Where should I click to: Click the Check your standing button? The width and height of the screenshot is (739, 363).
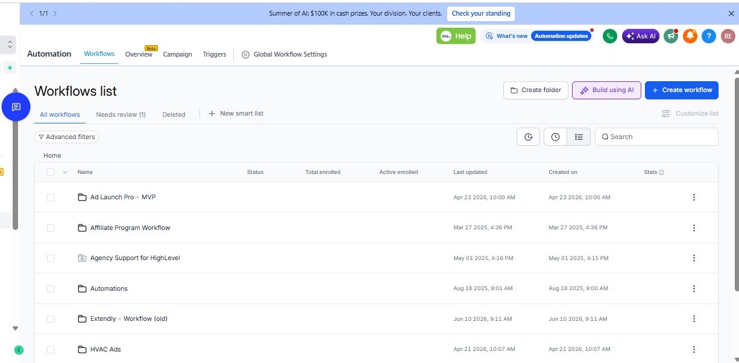tap(481, 13)
